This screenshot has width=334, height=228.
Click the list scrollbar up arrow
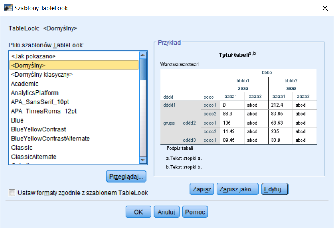point(143,55)
